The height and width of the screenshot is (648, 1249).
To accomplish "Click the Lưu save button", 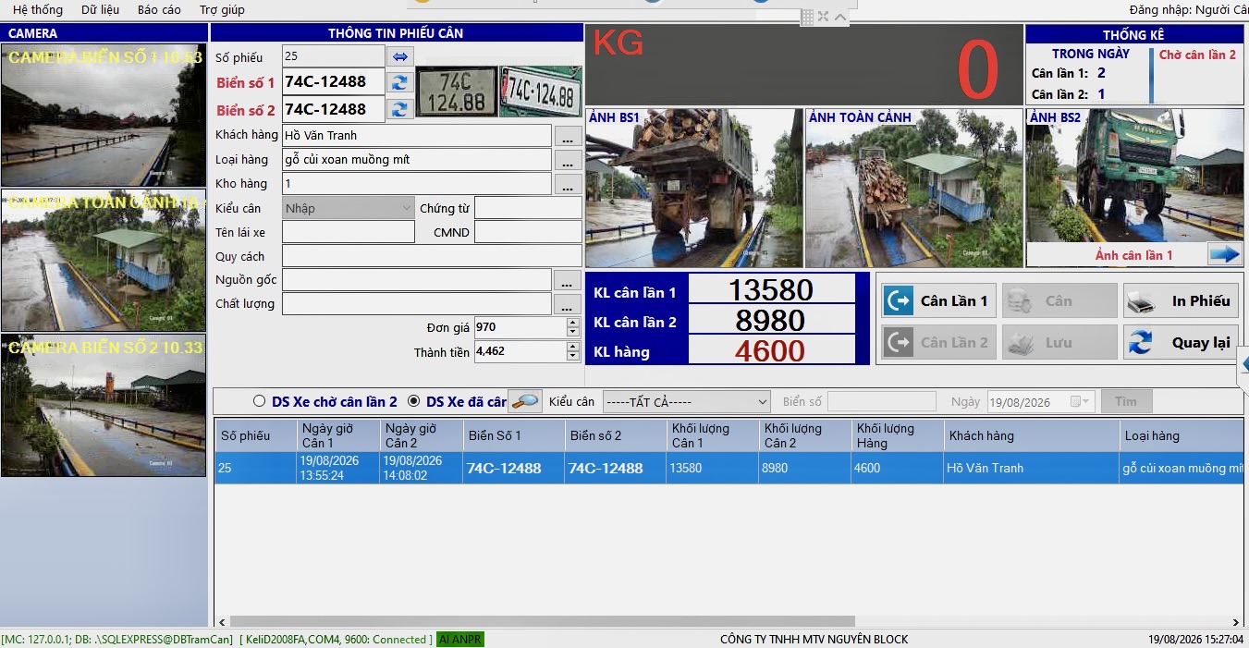I will (x=1059, y=342).
